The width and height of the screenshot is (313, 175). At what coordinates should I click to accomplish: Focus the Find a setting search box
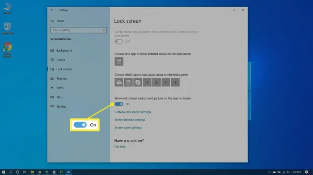coord(78,30)
